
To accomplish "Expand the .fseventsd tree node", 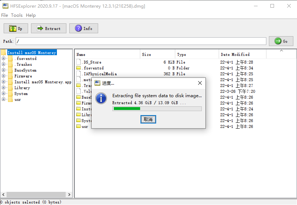I will pyautogui.click(x=3, y=58).
